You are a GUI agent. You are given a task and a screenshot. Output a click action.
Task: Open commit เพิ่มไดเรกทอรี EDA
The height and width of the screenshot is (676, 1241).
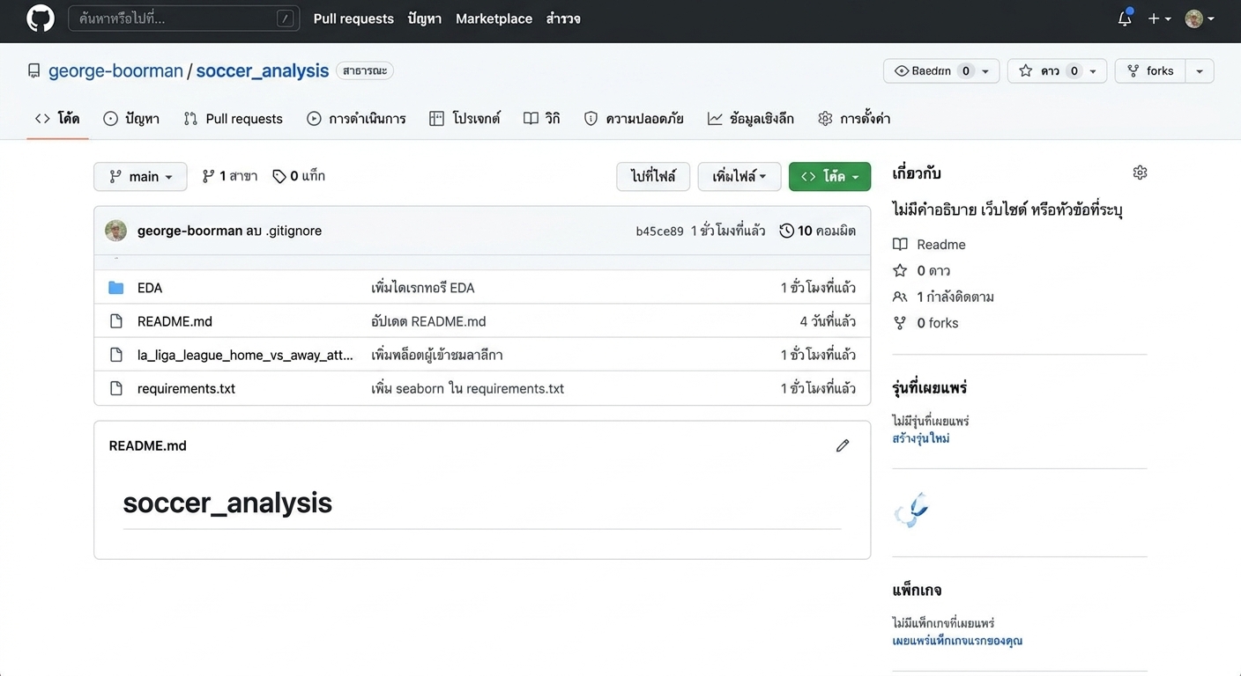423,288
